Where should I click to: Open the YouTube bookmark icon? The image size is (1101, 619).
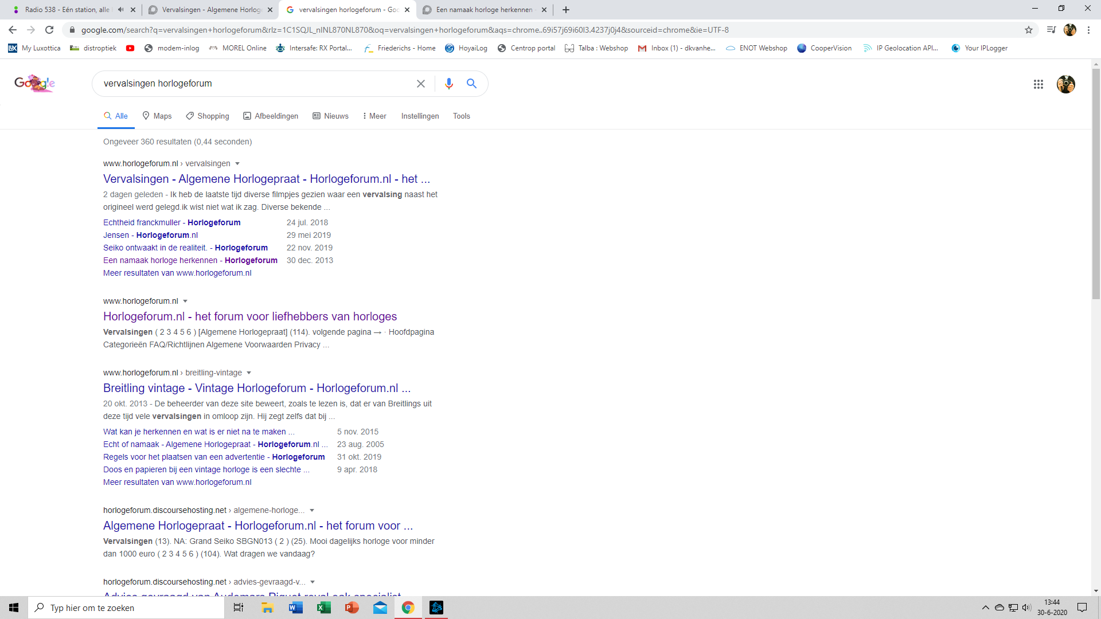130,48
